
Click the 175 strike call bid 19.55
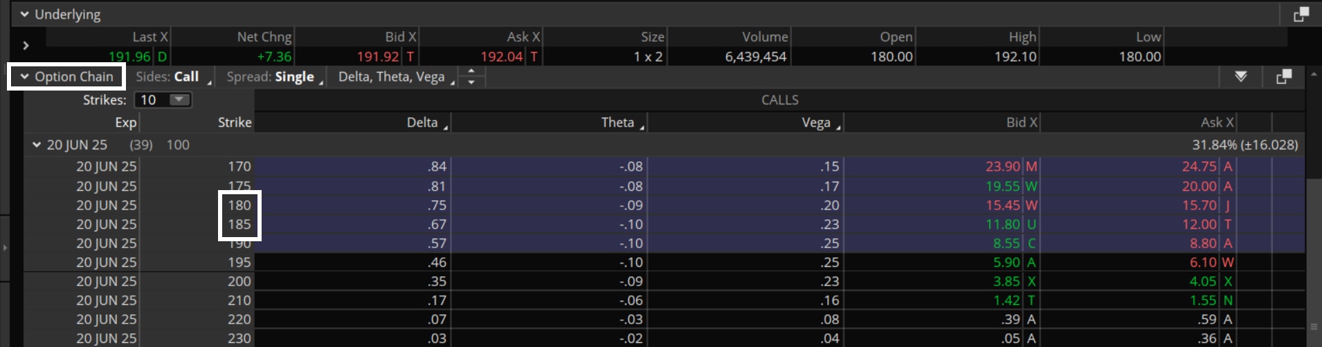[1003, 186]
